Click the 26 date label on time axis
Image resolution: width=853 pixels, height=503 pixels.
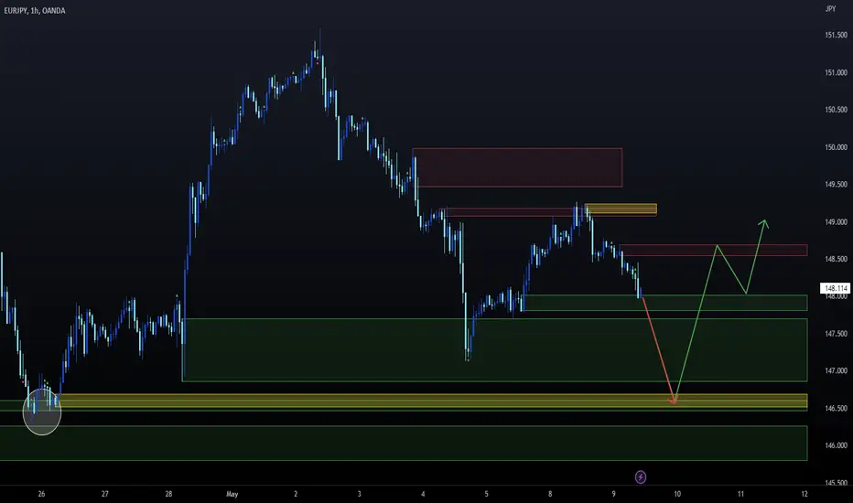[41, 494]
